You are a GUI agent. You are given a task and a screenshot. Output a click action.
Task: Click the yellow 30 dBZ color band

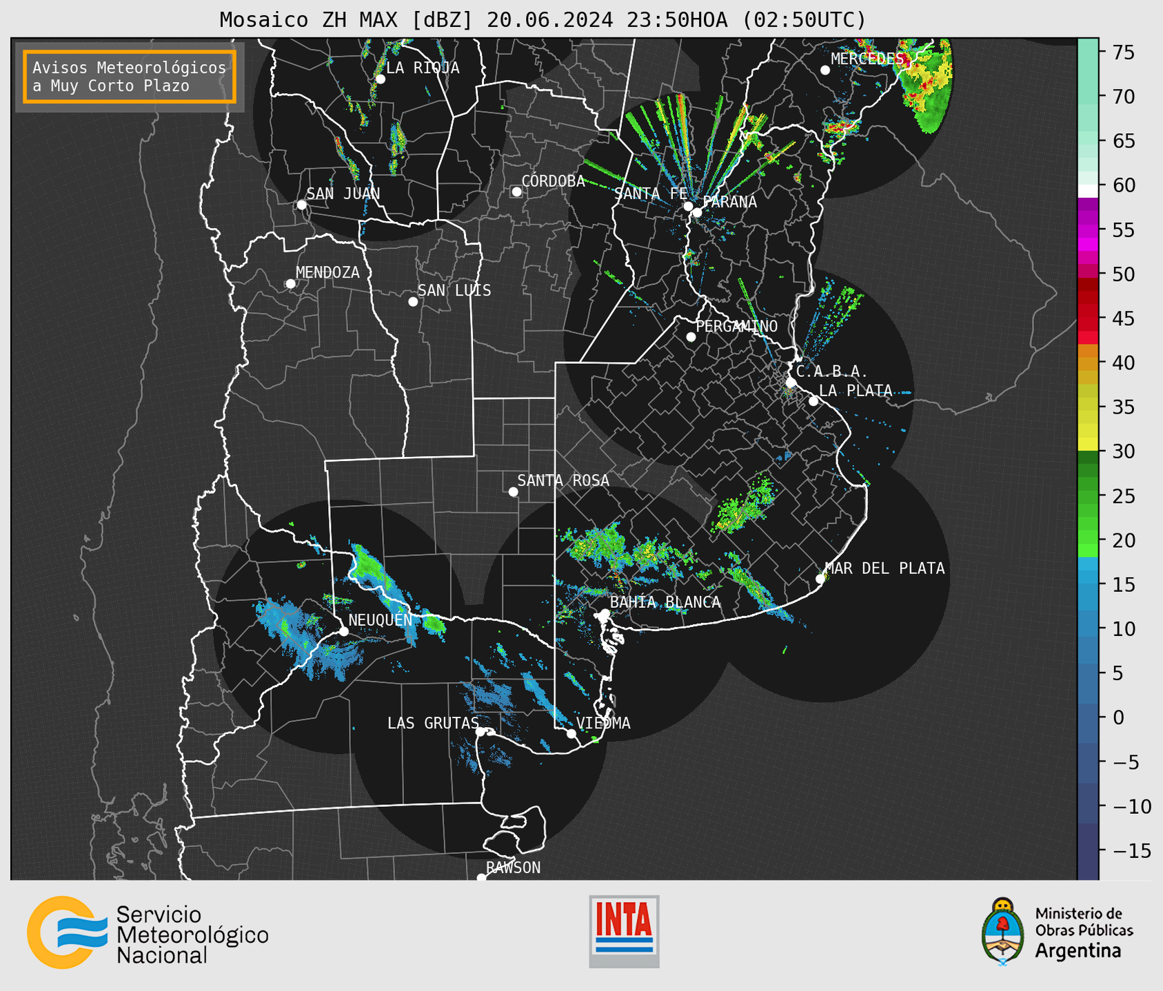[1088, 445]
